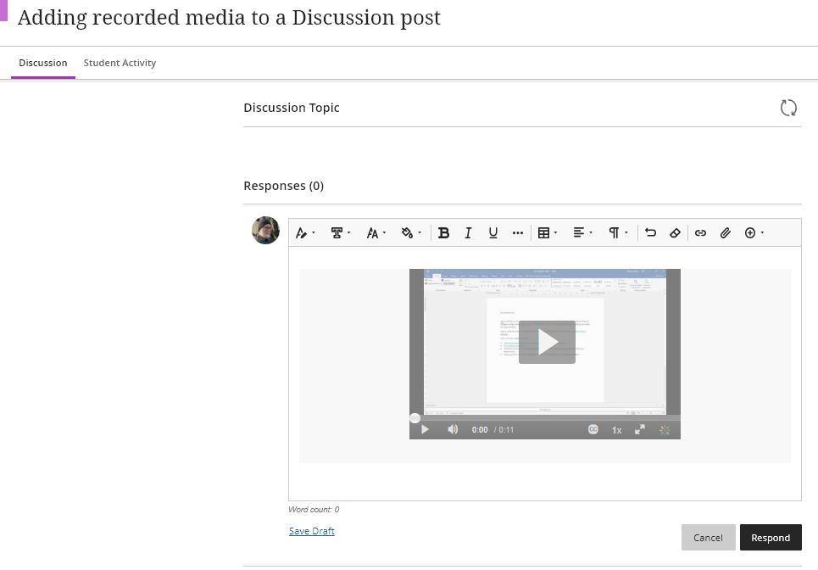The image size is (818, 570).
Task: Open the insert table dropdown
Action: point(548,233)
